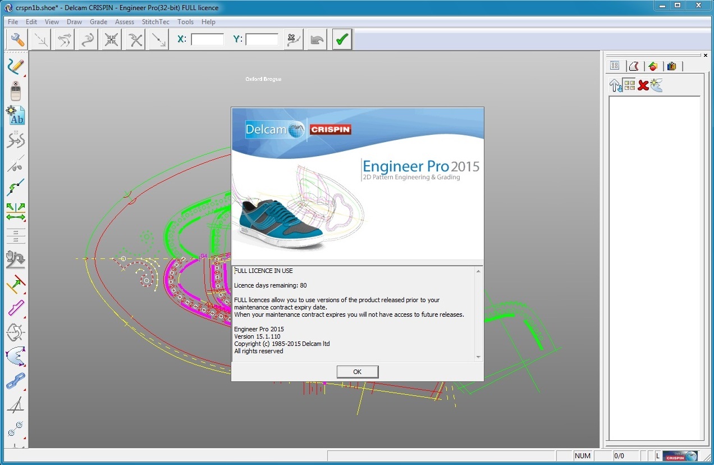Click the Y coordinate input field
The image size is (714, 465).
(x=262, y=39)
